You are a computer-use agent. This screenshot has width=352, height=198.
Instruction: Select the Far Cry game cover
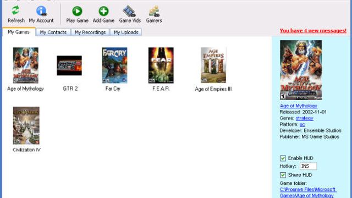(x=114, y=65)
